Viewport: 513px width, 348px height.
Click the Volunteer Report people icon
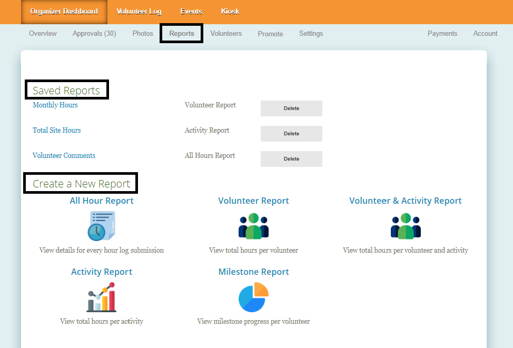[x=253, y=226]
